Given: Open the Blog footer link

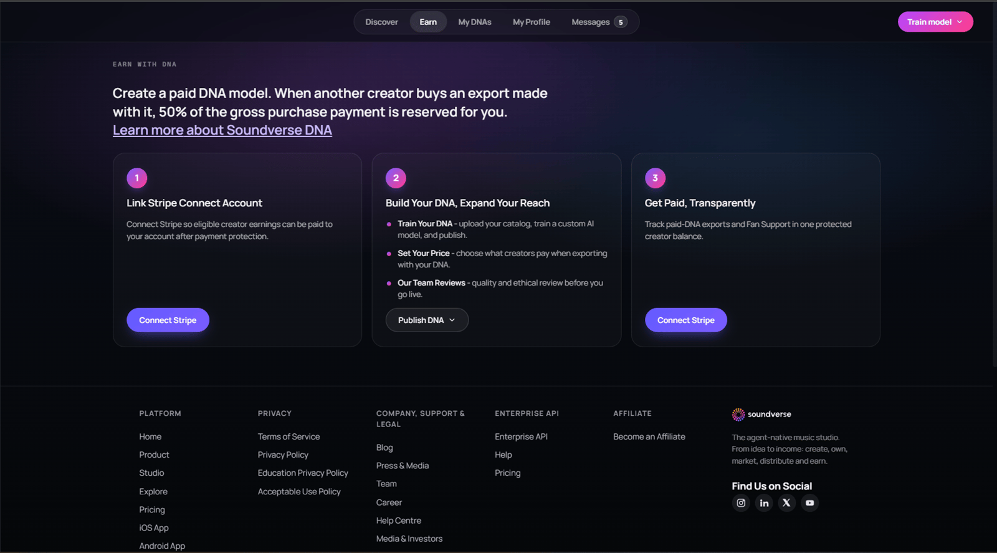Looking at the screenshot, I should coord(384,448).
